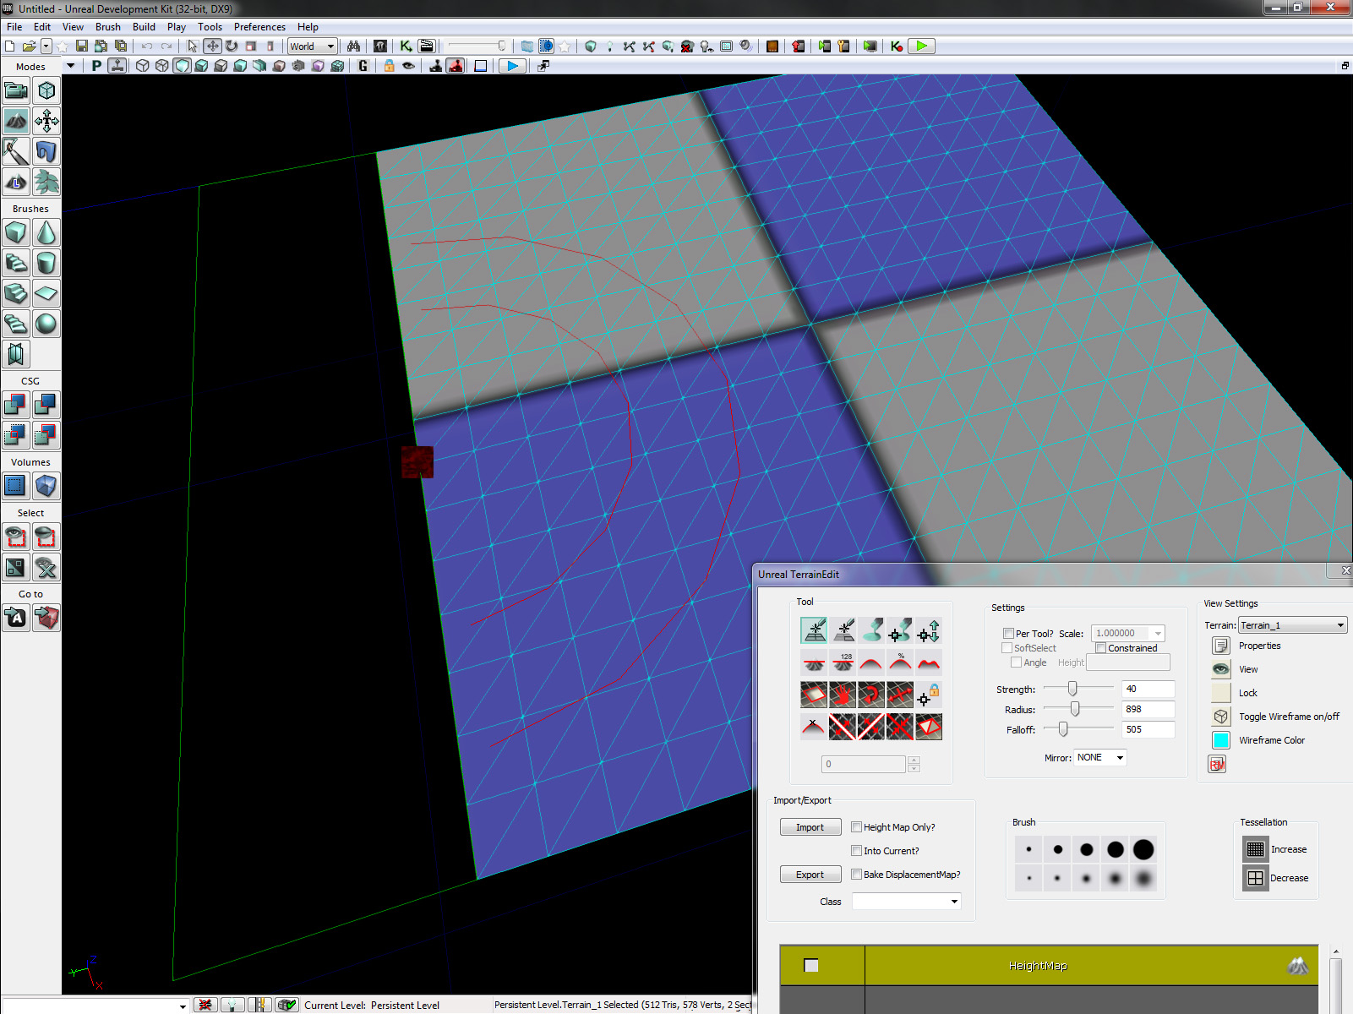
Task: Open the Import/Export Class dropdown
Action: point(907,902)
